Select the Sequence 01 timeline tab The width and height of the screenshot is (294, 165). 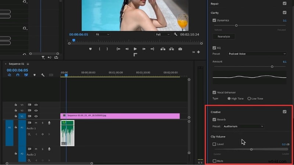[x=17, y=64]
